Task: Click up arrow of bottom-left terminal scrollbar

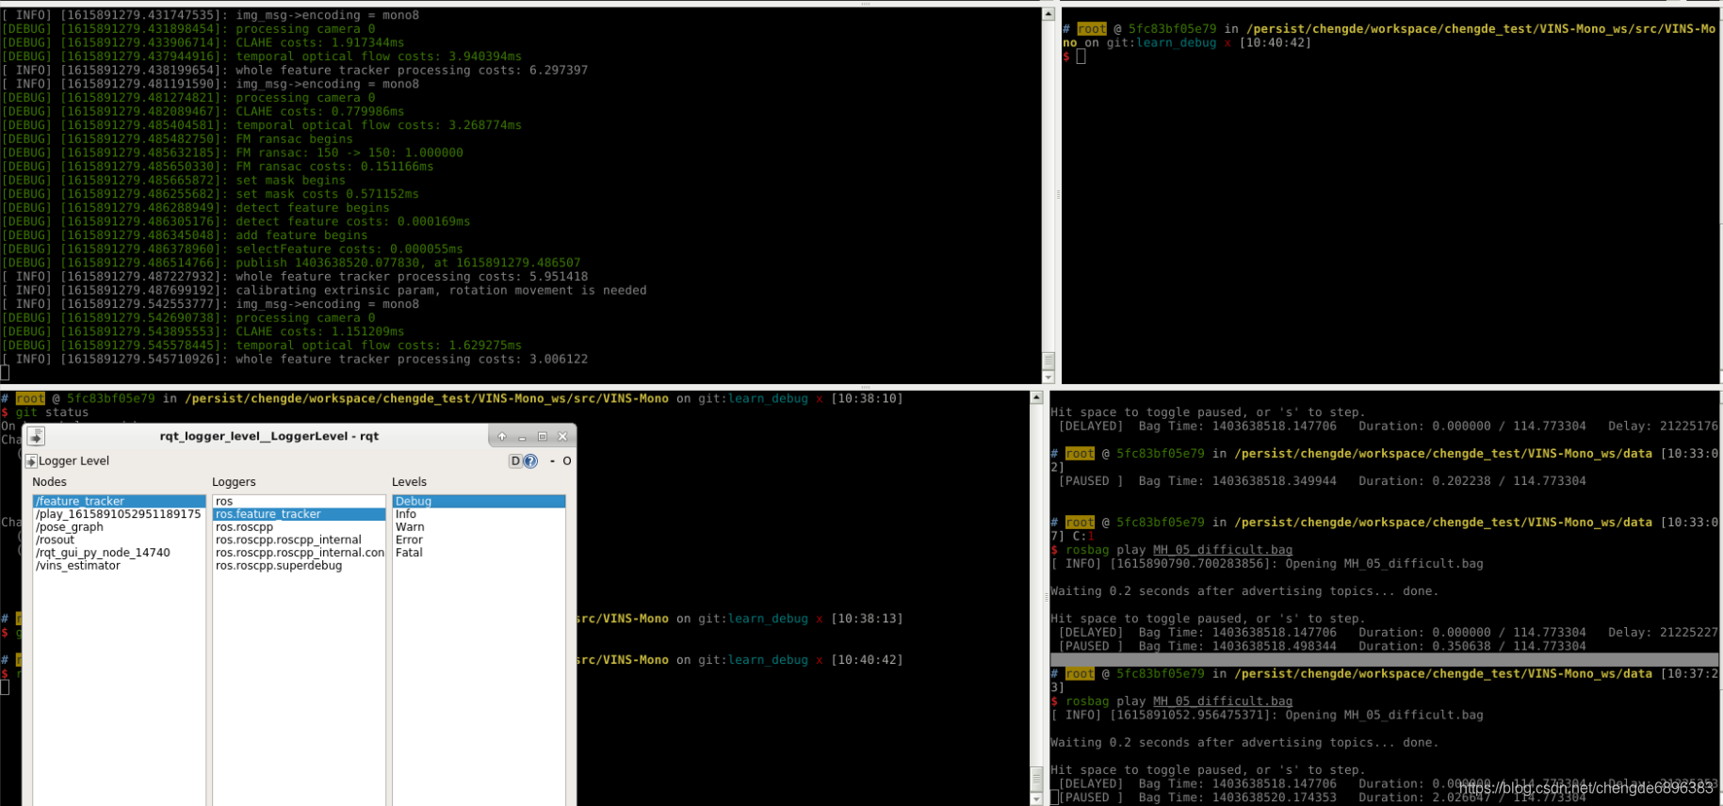Action: pyautogui.click(x=1037, y=398)
